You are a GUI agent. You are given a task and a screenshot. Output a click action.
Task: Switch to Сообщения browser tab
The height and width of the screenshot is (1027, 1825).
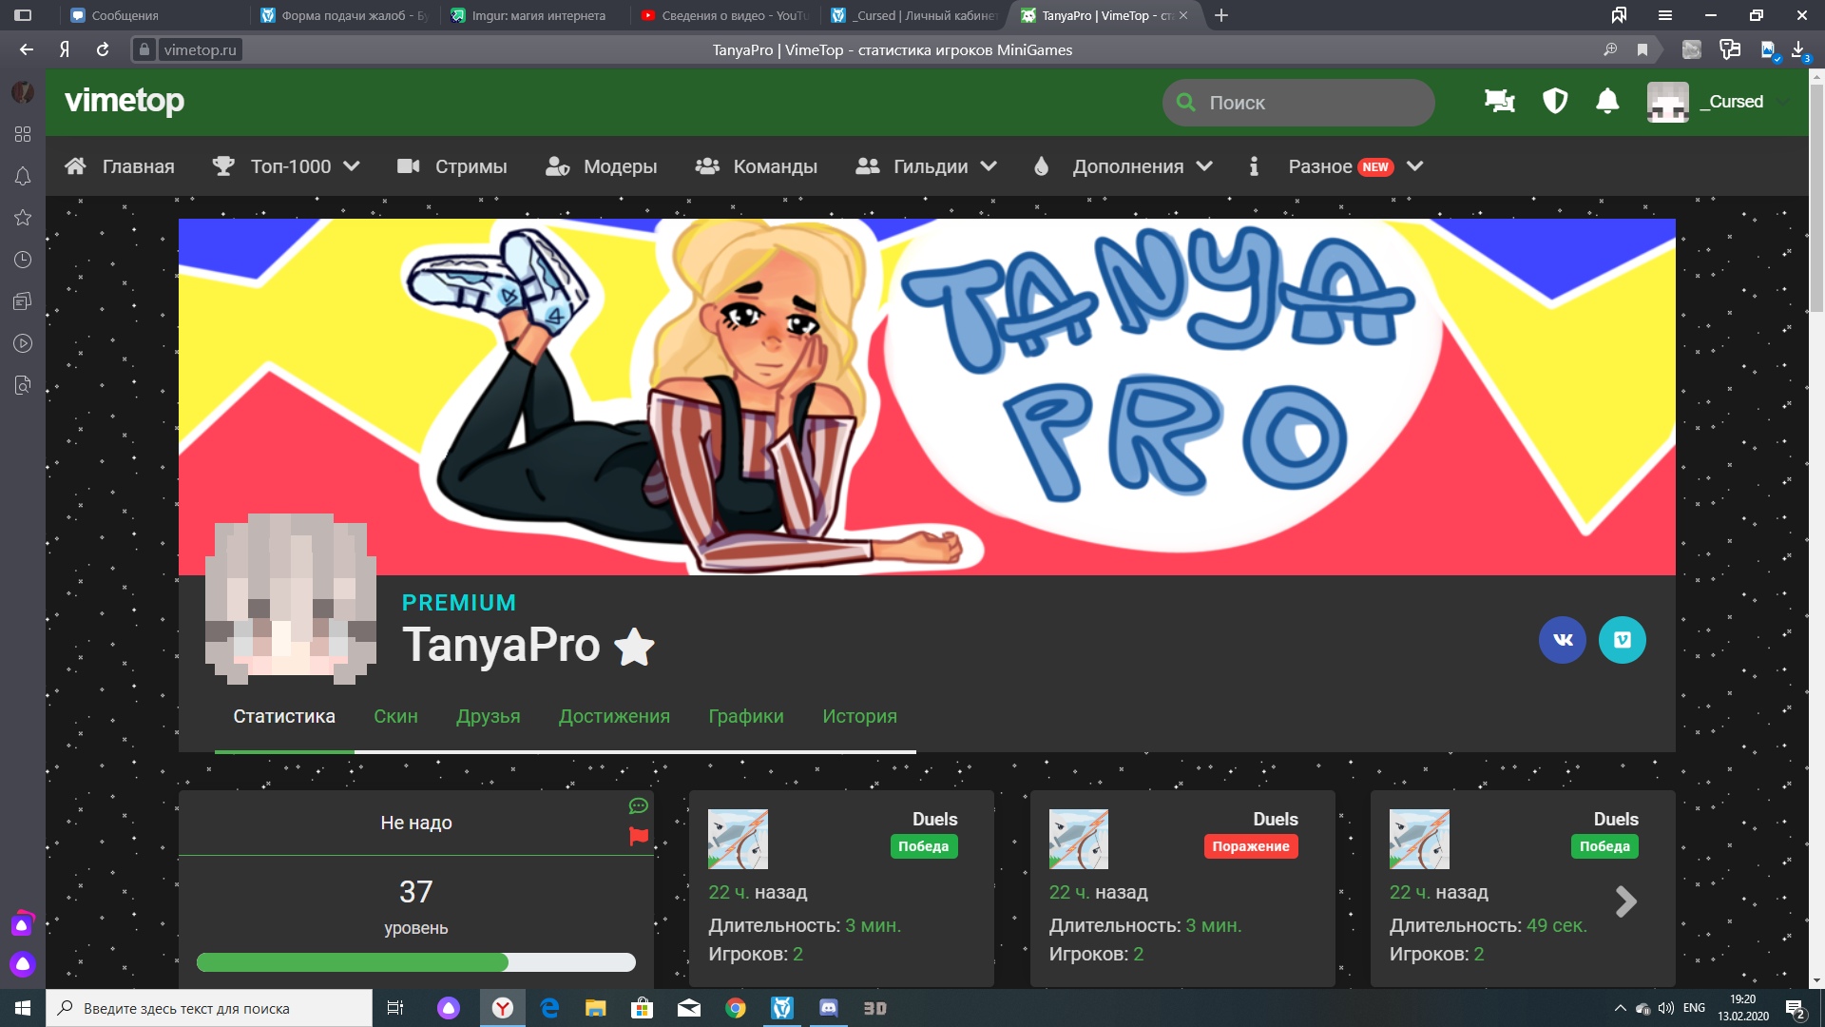152,15
